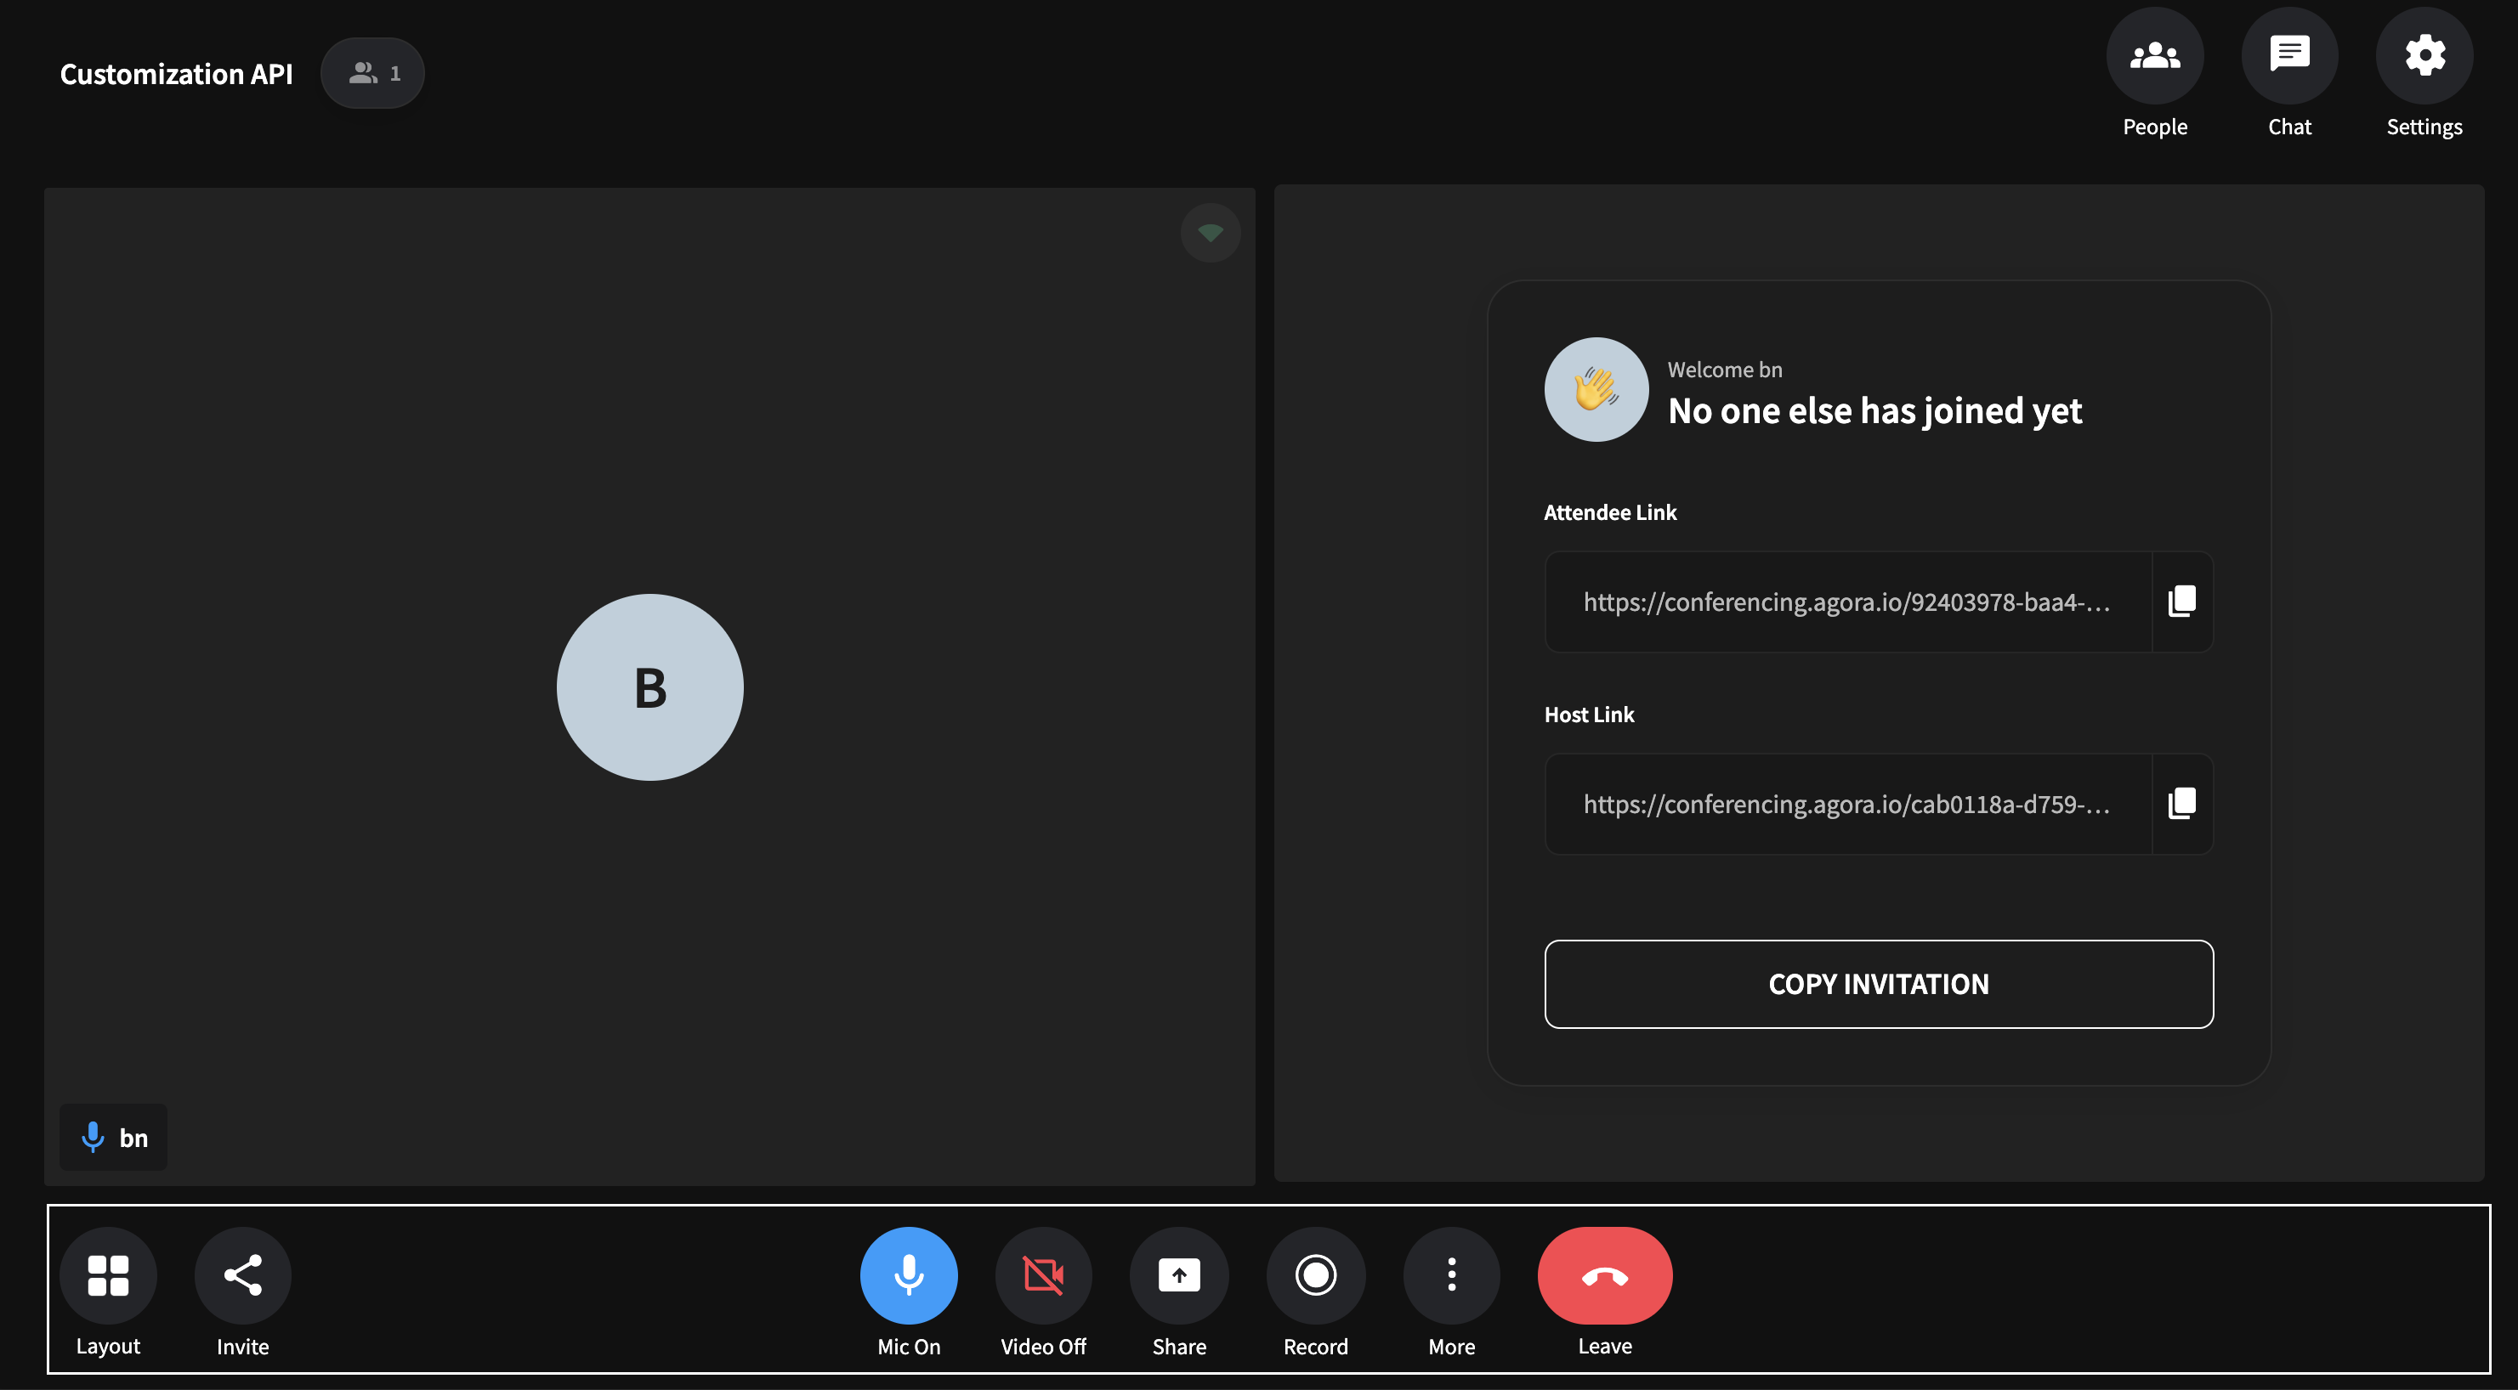
Task: Start screen Share
Action: point(1179,1274)
